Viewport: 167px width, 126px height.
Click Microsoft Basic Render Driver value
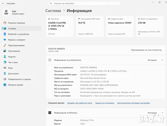(93, 78)
